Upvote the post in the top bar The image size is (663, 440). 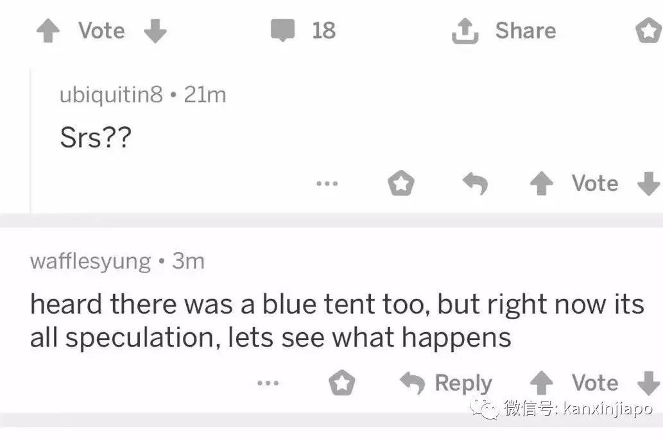pyautogui.click(x=47, y=31)
